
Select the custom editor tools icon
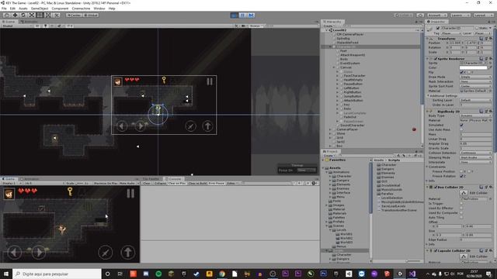pyautogui.click(x=57, y=15)
